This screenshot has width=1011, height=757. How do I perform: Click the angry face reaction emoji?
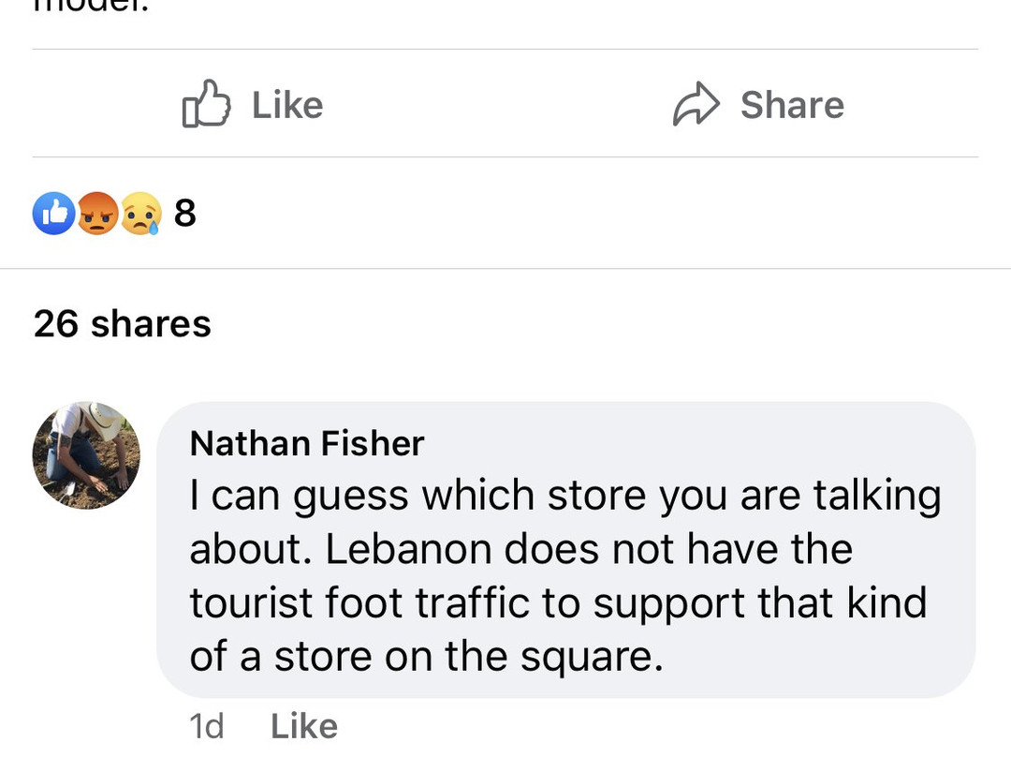[97, 214]
